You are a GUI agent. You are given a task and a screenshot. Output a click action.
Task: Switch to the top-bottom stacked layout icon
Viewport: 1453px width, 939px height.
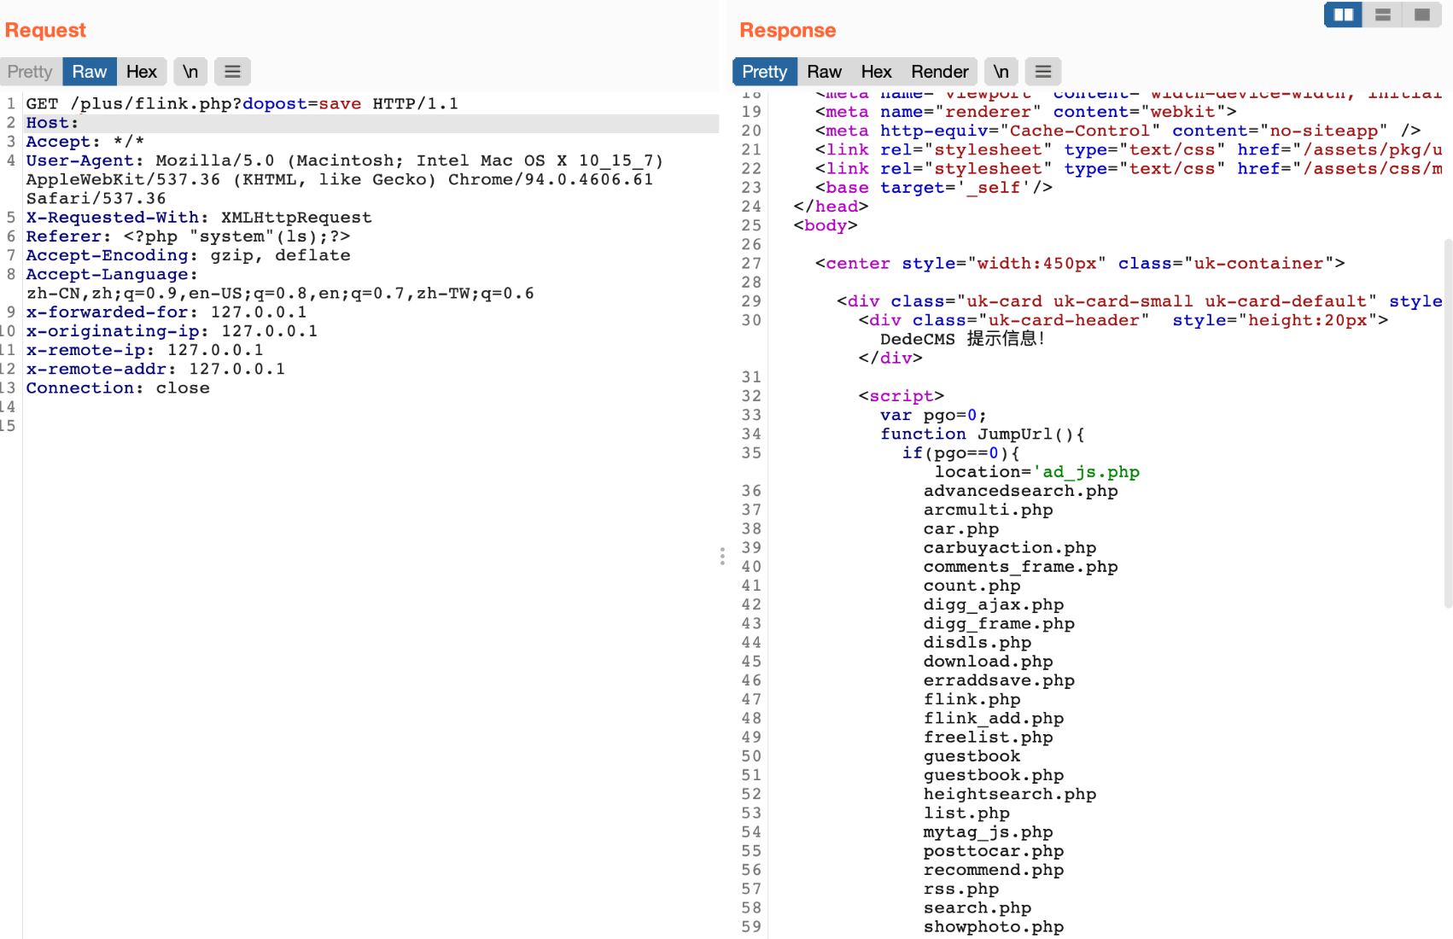tap(1383, 15)
